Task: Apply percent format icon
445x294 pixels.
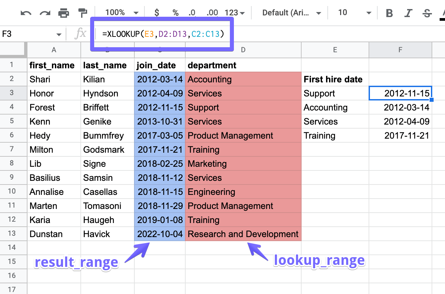Action: (175, 12)
